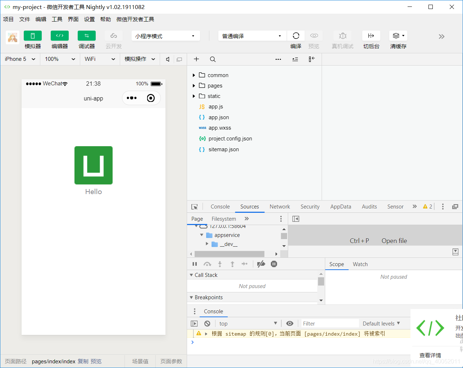The width and height of the screenshot is (463, 368).
Task: Click the preview (预览) eye icon
Action: (x=314, y=36)
